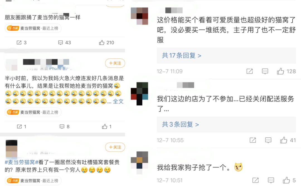The width and height of the screenshot is (301, 186).
Task: Like the comment with 128 likes
Action: [x=286, y=71]
